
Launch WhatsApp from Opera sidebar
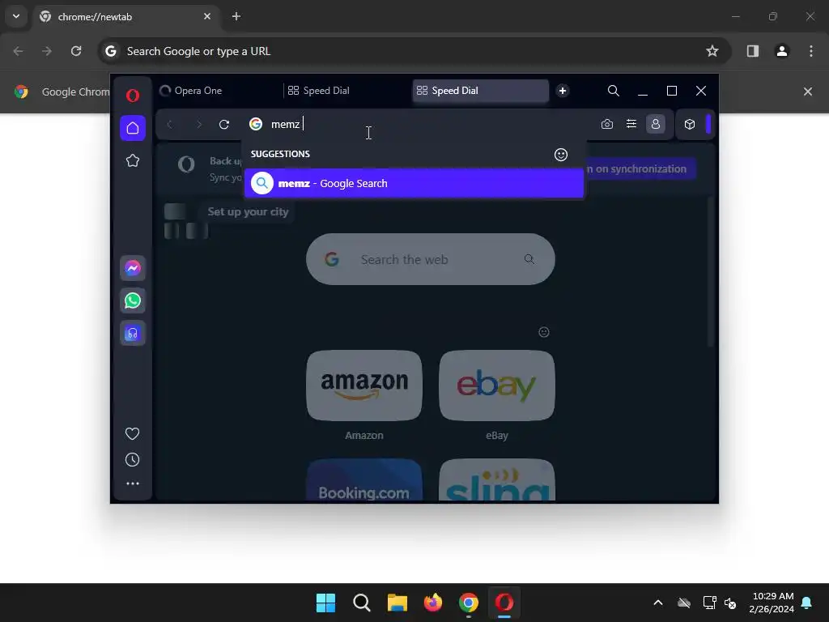(133, 300)
